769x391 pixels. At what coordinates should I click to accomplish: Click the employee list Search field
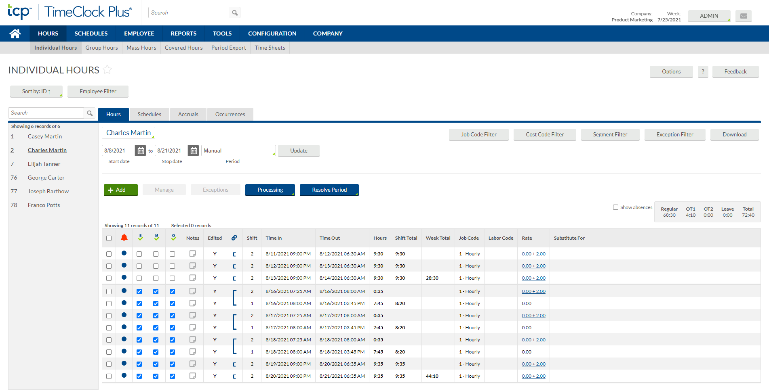46,113
